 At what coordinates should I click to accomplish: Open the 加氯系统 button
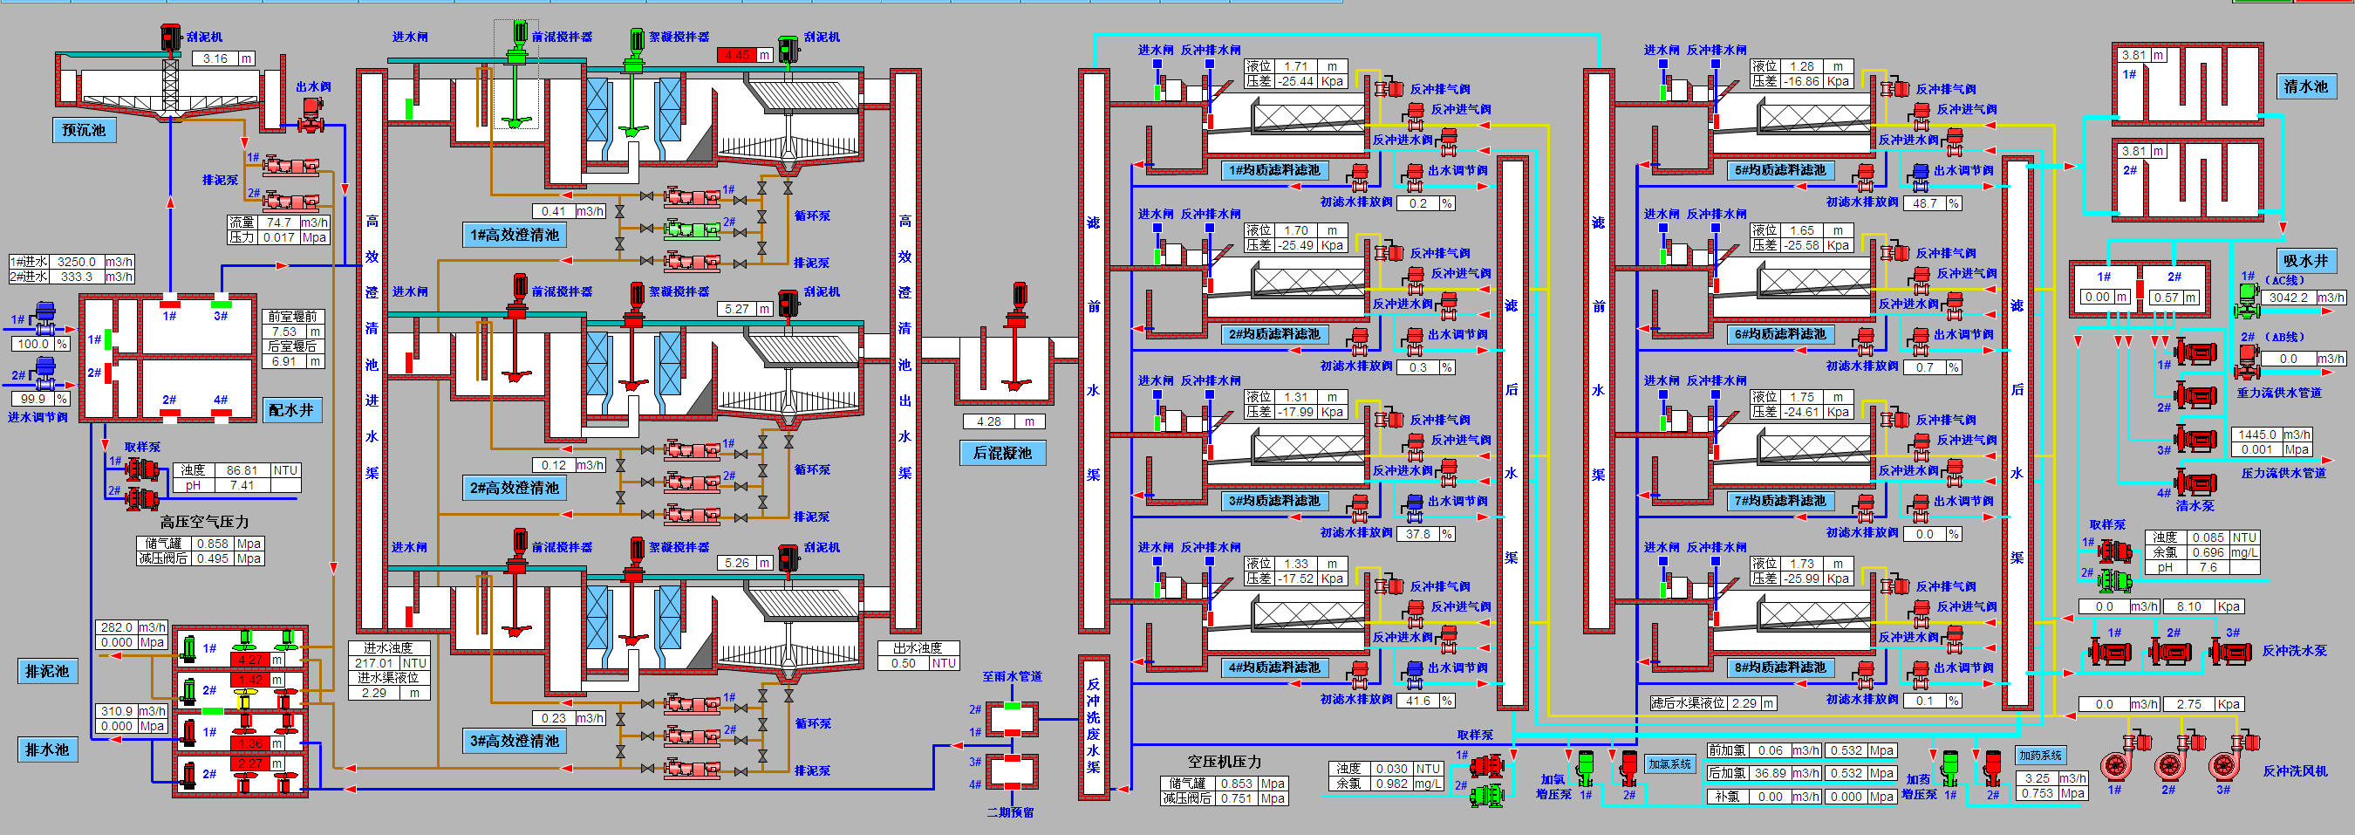[x=1670, y=763]
